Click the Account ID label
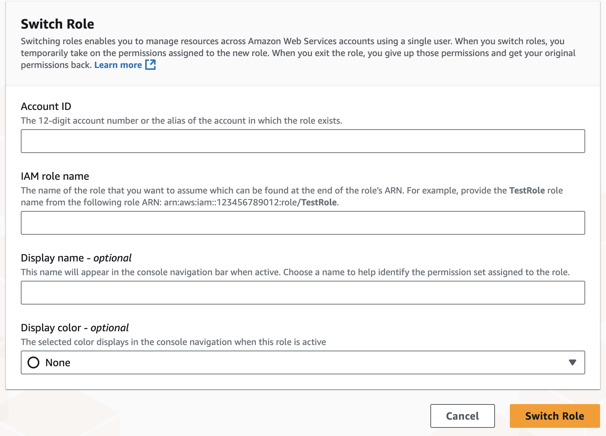This screenshot has width=606, height=436. point(46,107)
